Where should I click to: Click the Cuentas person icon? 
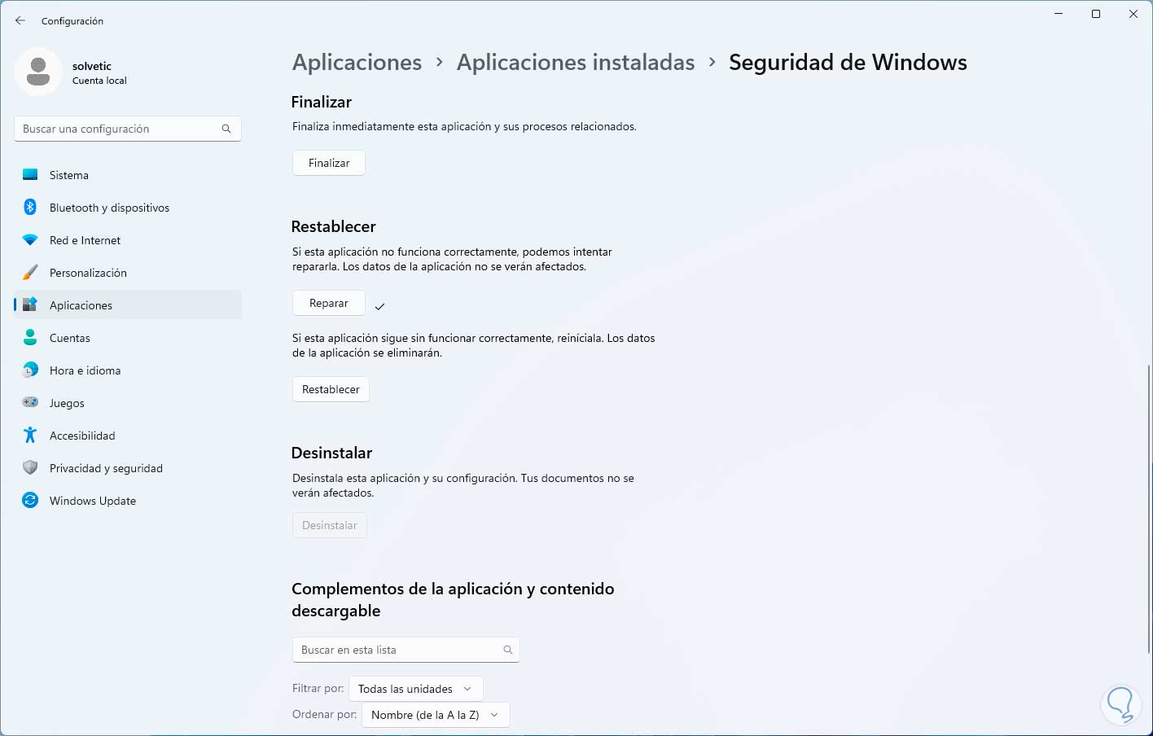[30, 338]
